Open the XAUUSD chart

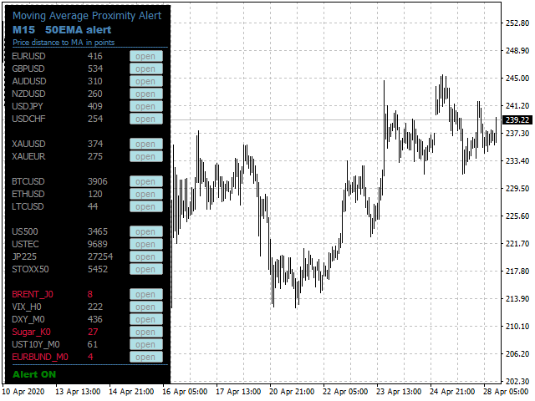146,144
